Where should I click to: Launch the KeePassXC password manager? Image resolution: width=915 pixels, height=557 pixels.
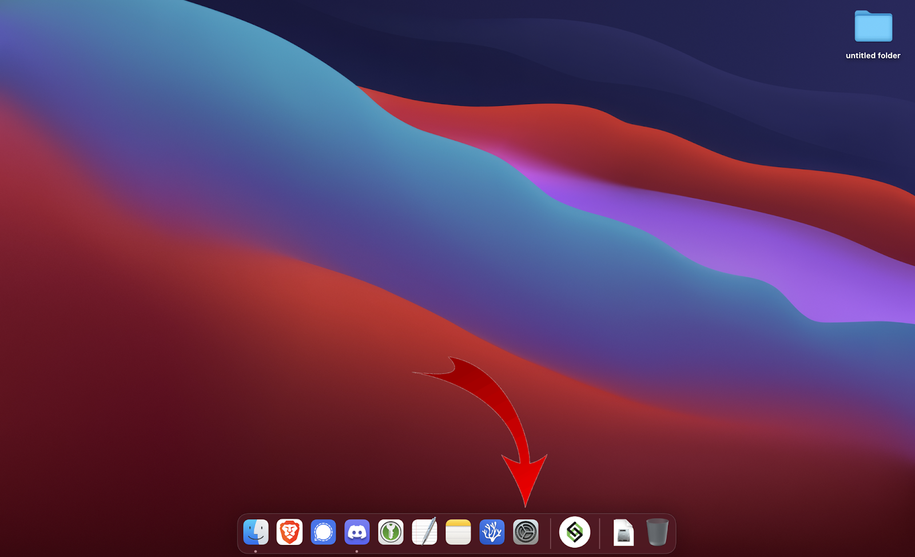[391, 532]
